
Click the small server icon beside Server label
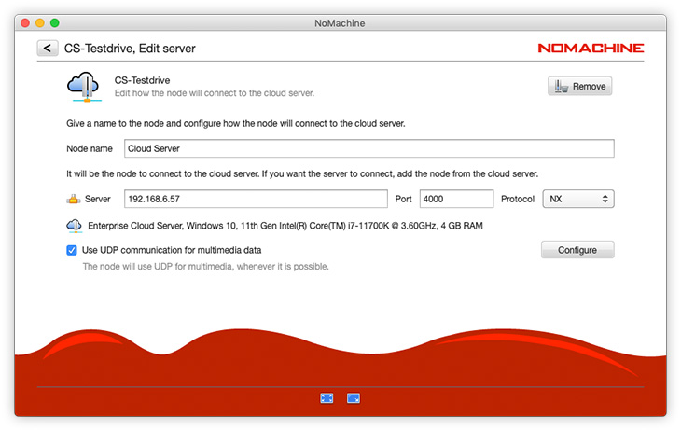tap(73, 199)
